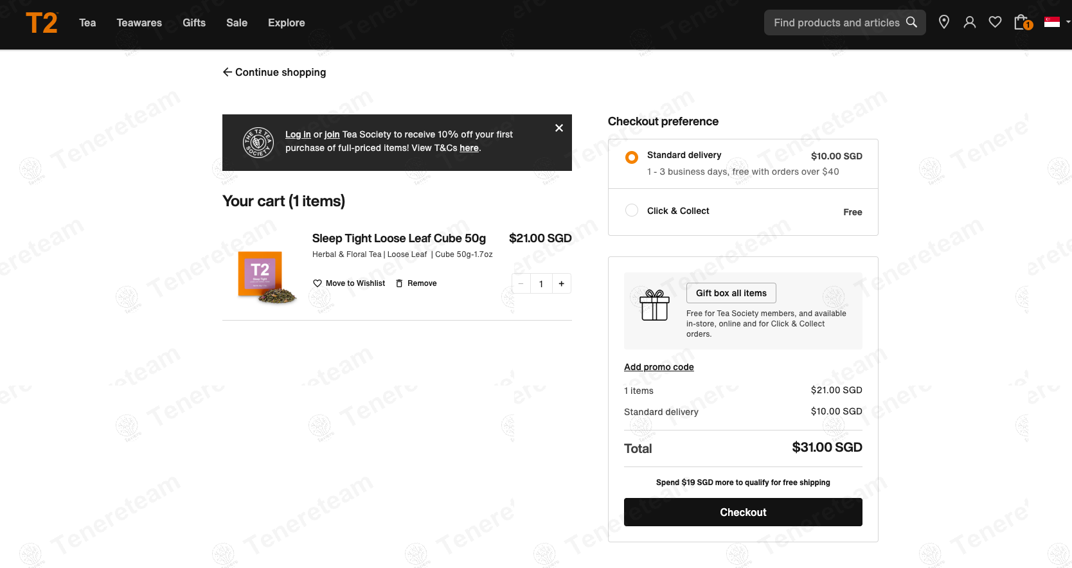
Task: Click the search magnifier icon
Action: (x=911, y=22)
